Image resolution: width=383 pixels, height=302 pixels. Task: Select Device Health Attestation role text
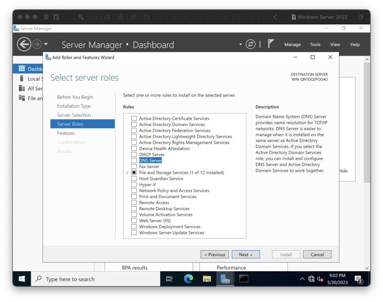point(164,149)
